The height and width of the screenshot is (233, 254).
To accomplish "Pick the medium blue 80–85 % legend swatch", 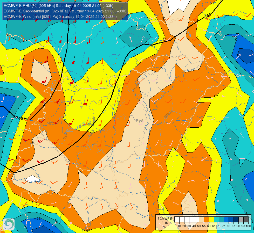I will click(x=231, y=220).
